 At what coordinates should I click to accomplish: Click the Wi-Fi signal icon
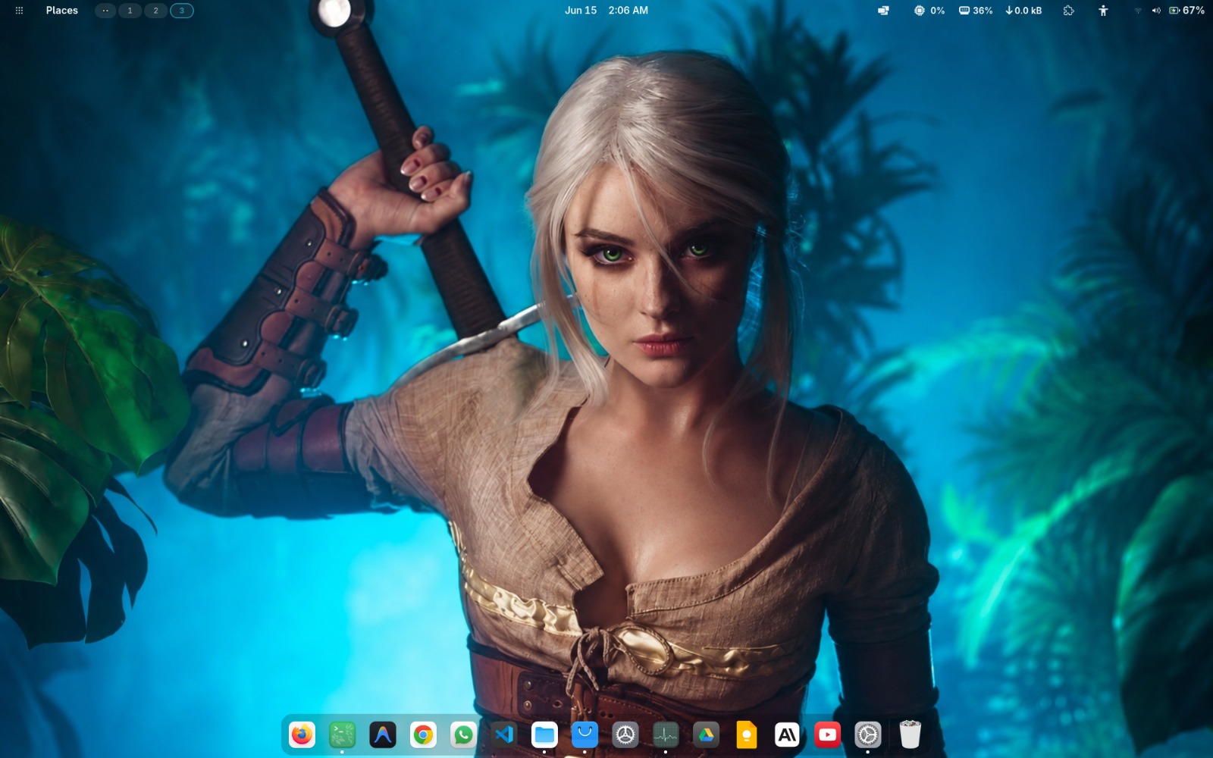1138,11
